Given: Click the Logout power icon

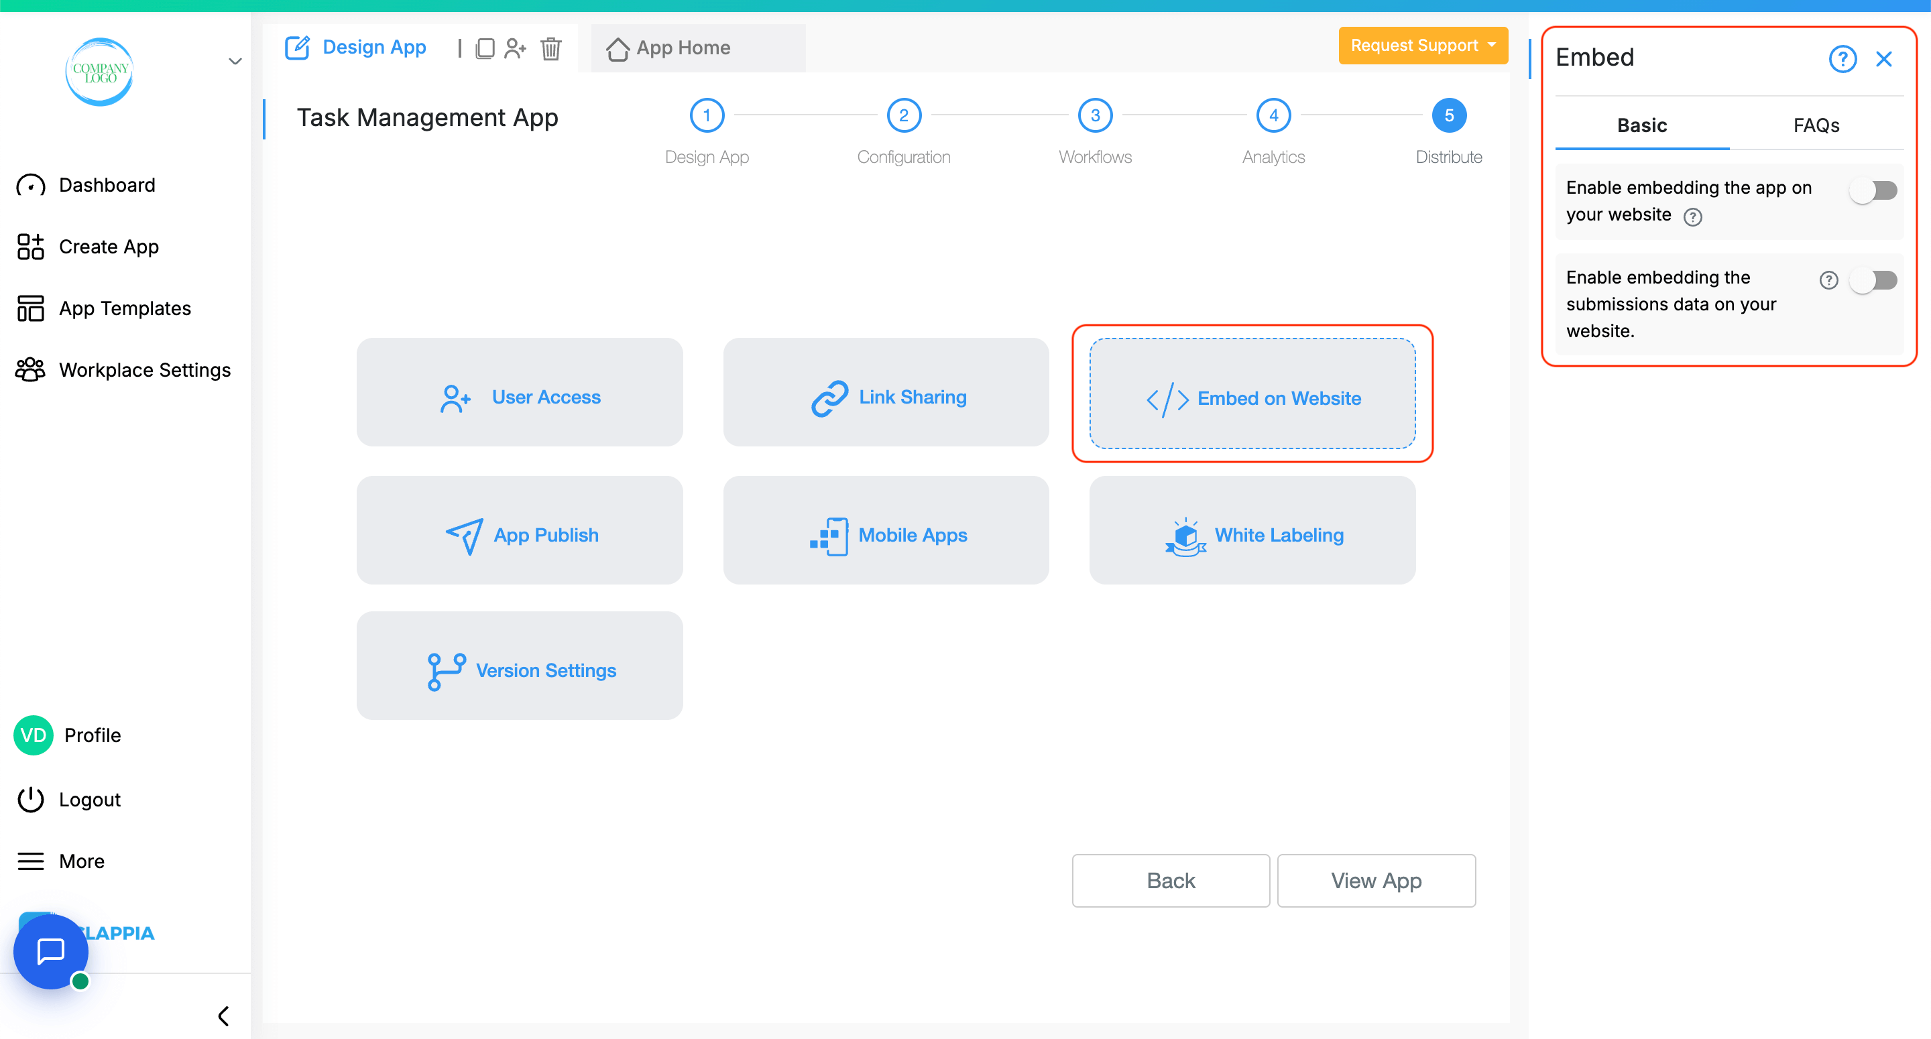Looking at the screenshot, I should (x=31, y=799).
